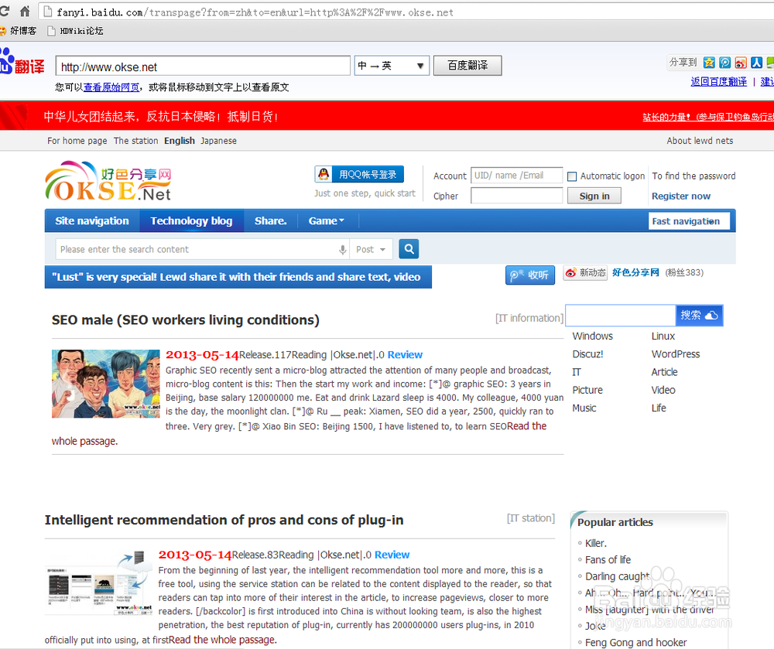Open the Share. tab
Image resolution: width=774 pixels, height=649 pixels.
tap(270, 221)
